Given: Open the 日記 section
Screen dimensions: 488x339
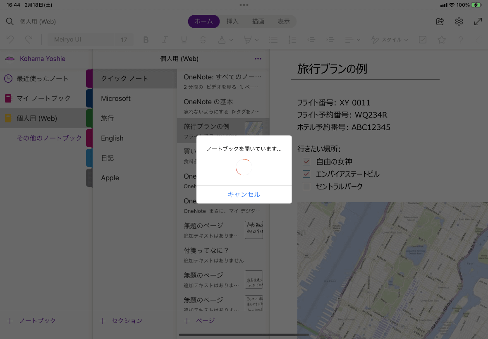Looking at the screenshot, I should click(x=134, y=158).
